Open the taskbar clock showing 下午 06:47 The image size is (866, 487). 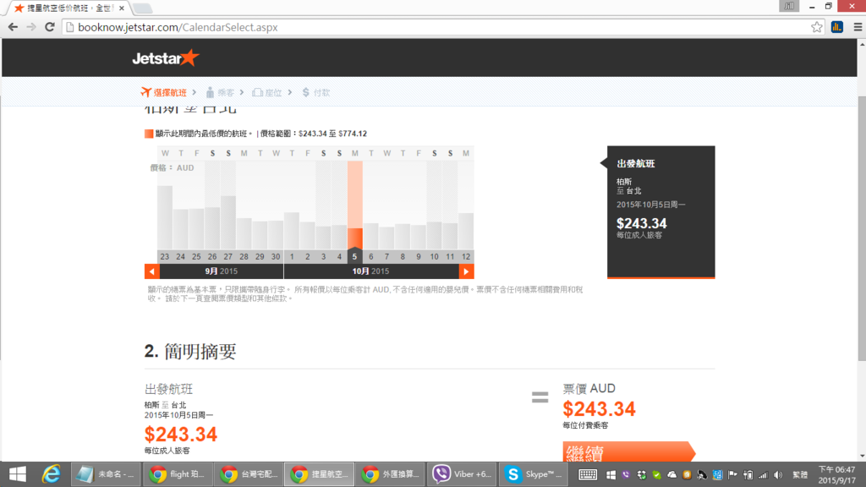(836, 475)
